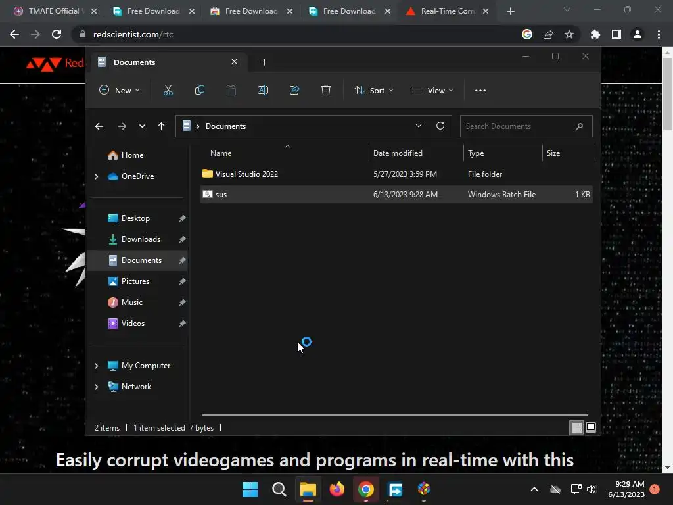Click the search magnifier in Search Documents

579,126
